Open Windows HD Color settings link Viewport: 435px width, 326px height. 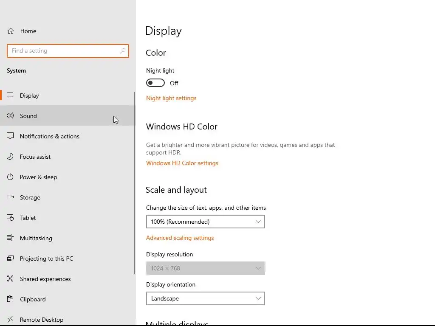tap(182, 163)
